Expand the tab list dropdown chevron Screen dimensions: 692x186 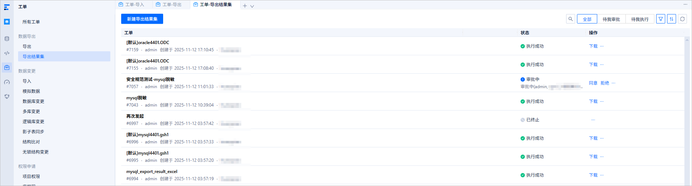click(252, 6)
